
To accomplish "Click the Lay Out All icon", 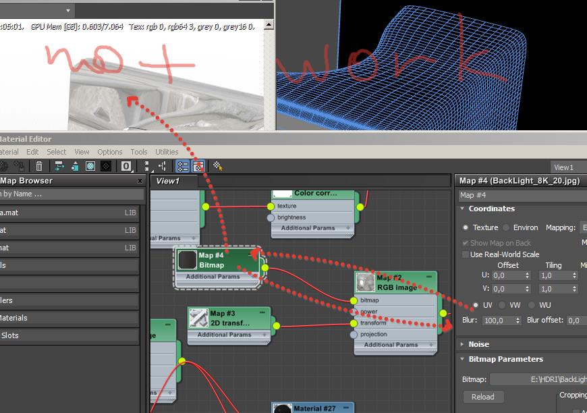I will (147, 166).
